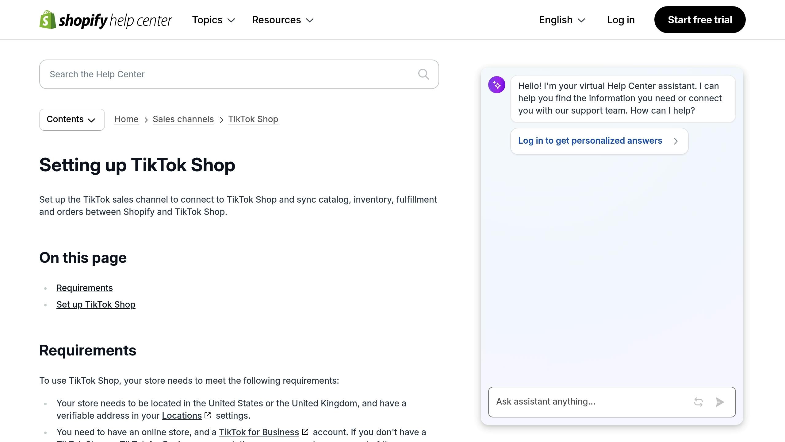
Task: Click the Setting up TikTok Shop heading
Action: point(137,165)
